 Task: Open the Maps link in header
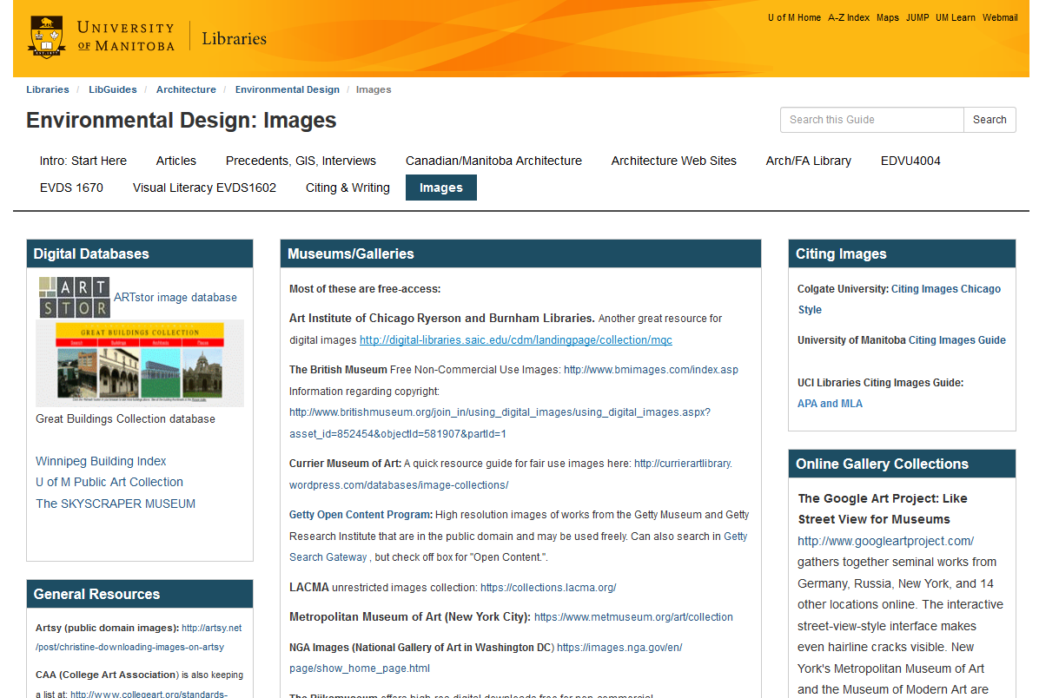click(888, 17)
